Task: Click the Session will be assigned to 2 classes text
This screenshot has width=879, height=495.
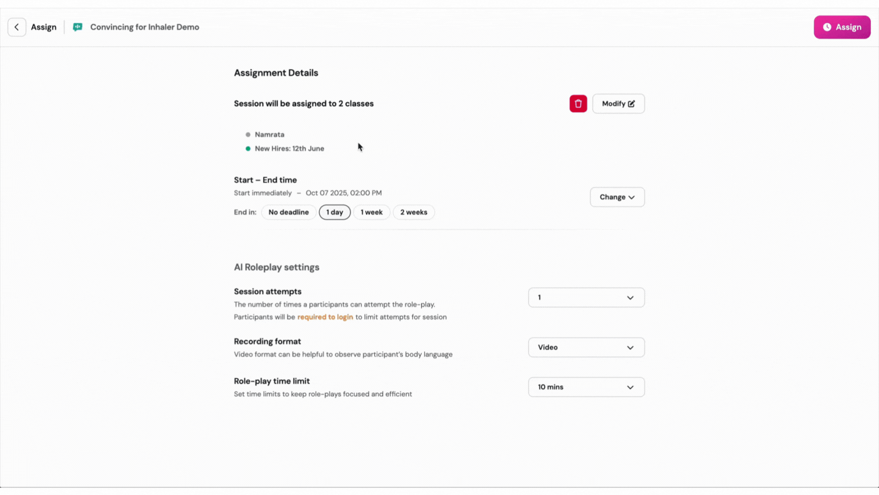Action: pyautogui.click(x=304, y=104)
